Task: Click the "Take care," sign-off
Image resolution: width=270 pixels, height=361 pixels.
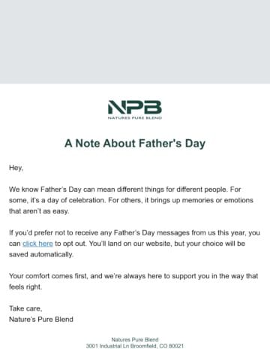Action: [25, 308]
